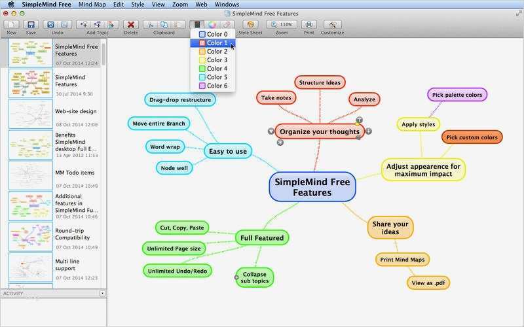Open the Benefits SimpleMind desktop mind map

tap(31, 145)
